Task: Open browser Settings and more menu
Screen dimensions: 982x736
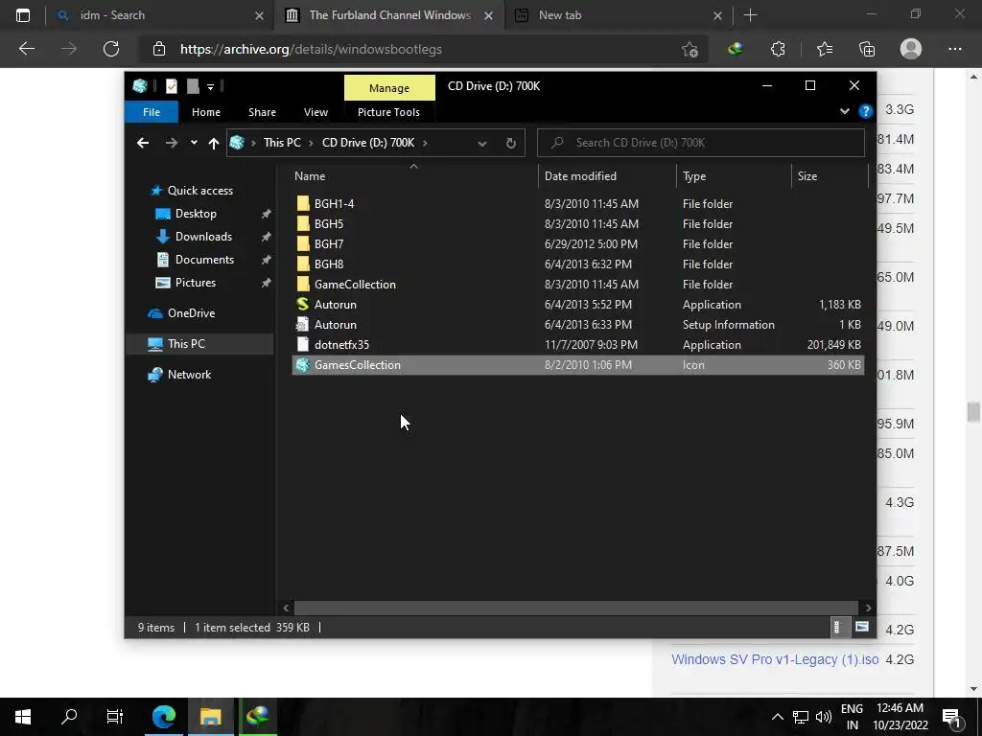Action: pos(954,49)
